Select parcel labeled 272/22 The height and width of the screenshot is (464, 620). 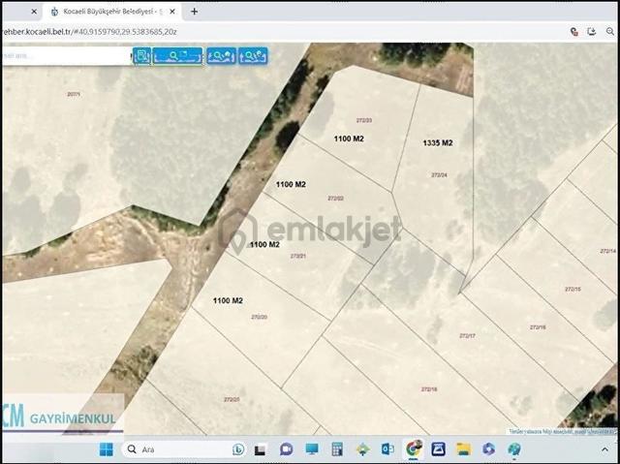click(336, 198)
